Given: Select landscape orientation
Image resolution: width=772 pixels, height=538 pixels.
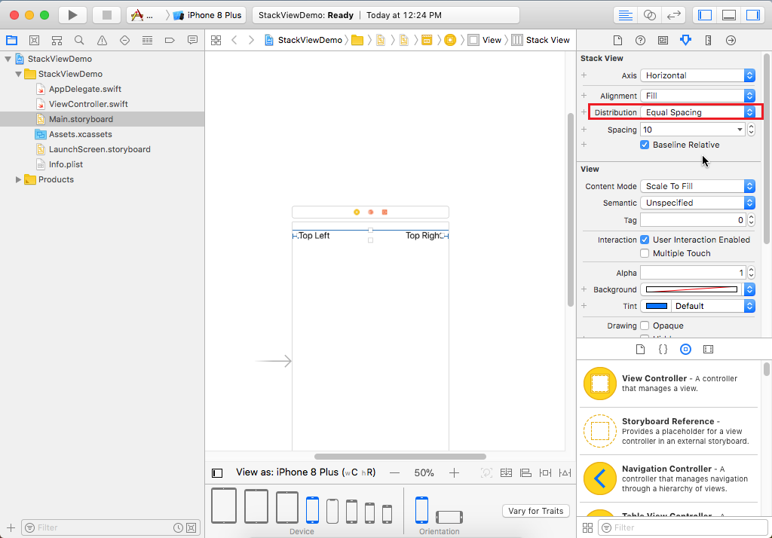Looking at the screenshot, I should [x=449, y=517].
